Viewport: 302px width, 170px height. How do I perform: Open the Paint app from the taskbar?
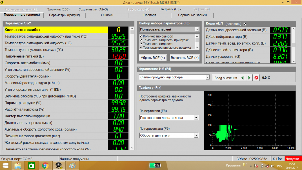(72, 165)
